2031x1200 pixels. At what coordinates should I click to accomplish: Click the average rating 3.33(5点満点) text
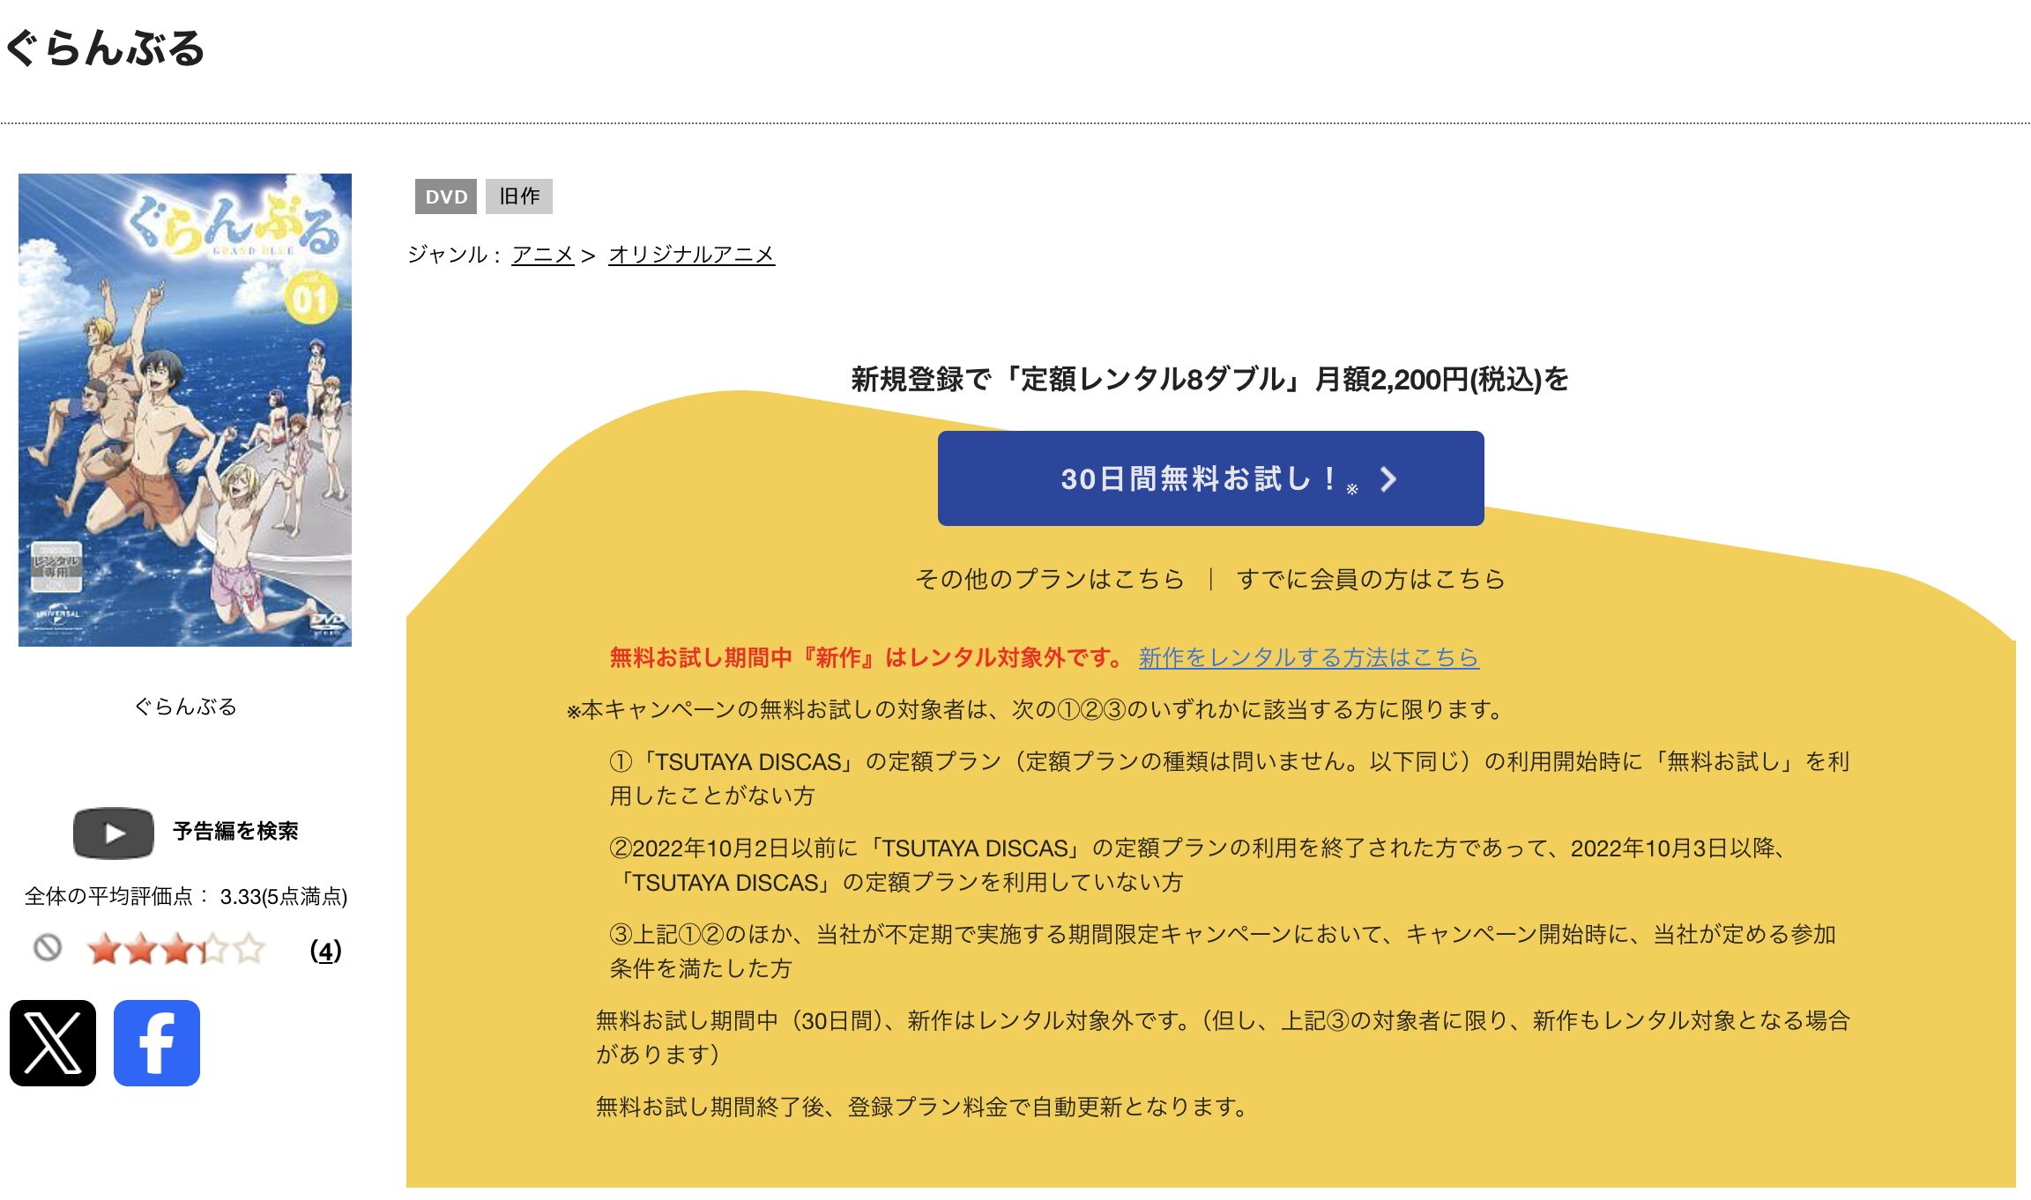(x=284, y=897)
